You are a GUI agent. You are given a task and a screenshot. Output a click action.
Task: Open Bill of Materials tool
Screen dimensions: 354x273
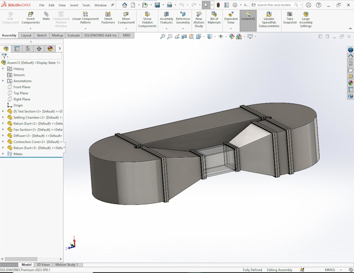pos(214,18)
